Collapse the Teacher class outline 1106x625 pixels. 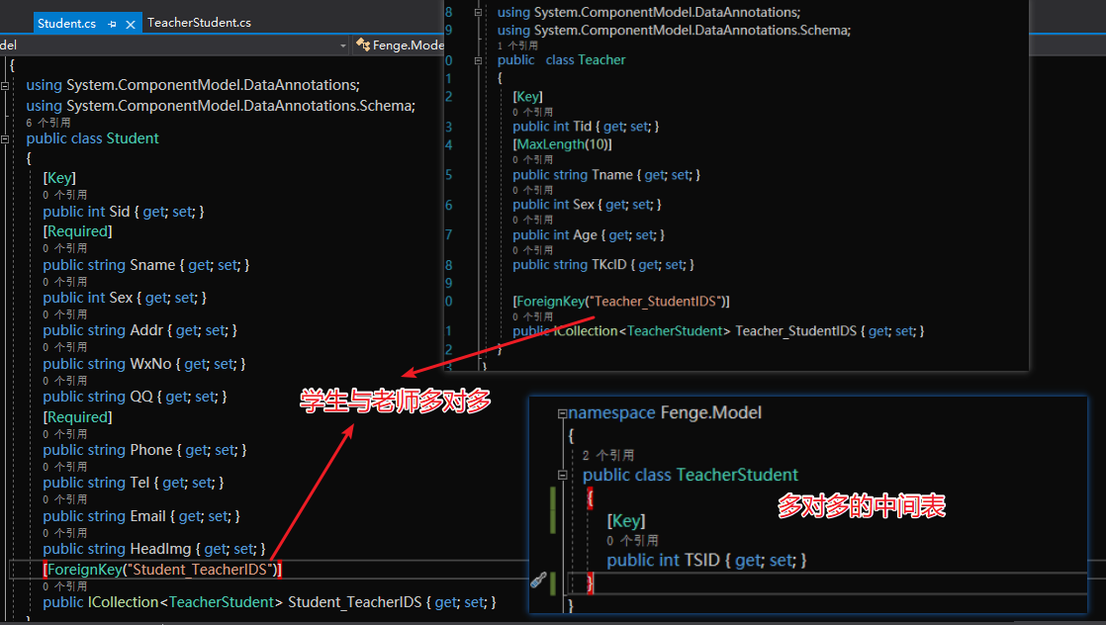tap(478, 60)
